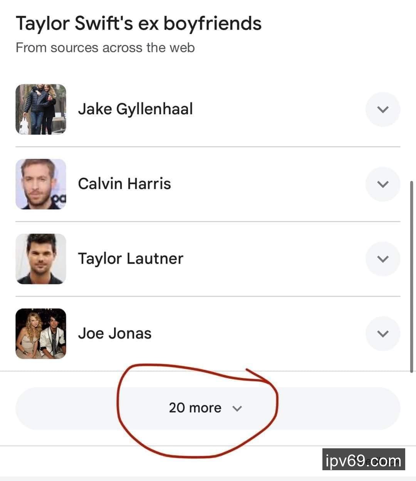416x481 pixels.
Task: Expand the Jake Gyllenhaal entry chevron
Action: point(382,109)
